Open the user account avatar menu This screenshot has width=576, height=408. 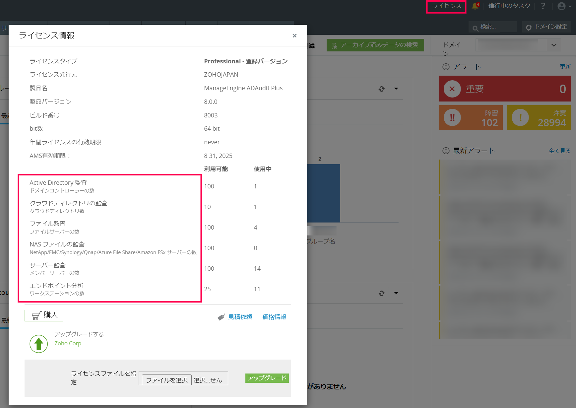click(x=564, y=6)
